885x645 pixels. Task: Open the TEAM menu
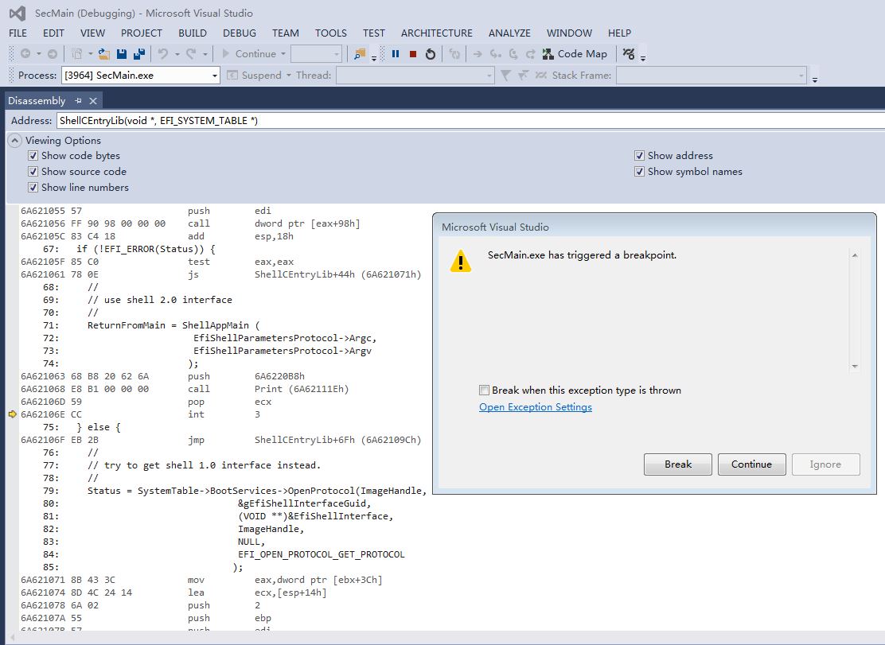286,33
